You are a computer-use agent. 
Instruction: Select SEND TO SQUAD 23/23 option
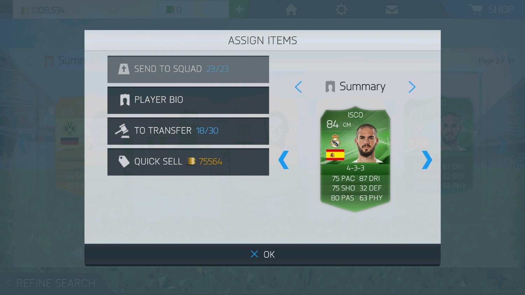[x=188, y=69]
